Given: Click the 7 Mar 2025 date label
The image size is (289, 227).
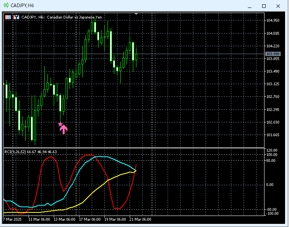Looking at the screenshot, I should (x=12, y=219).
